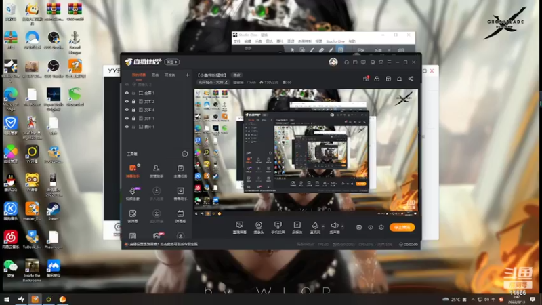Expand the microphone options arrow

[323, 226]
